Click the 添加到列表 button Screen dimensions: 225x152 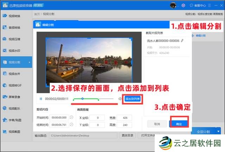point(133,99)
